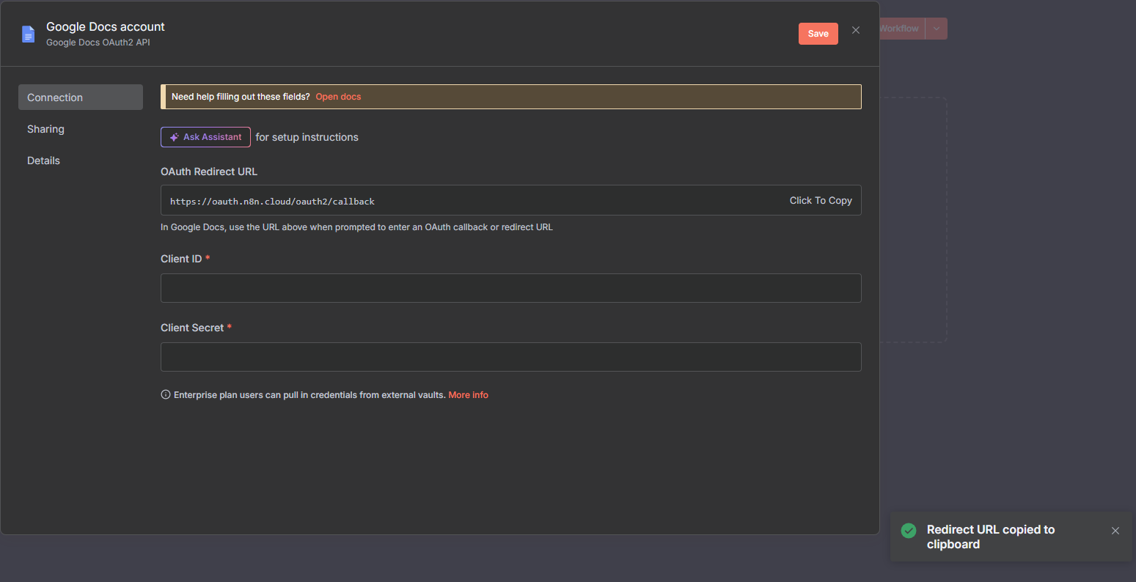This screenshot has width=1136, height=582.
Task: Select the OAuth callback URL text
Action: (x=272, y=201)
